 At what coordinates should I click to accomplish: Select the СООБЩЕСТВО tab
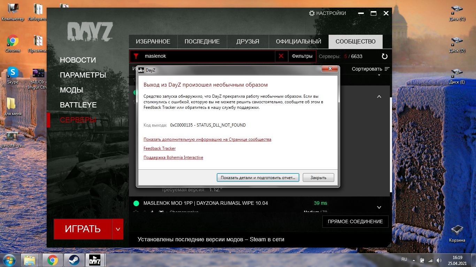click(355, 41)
